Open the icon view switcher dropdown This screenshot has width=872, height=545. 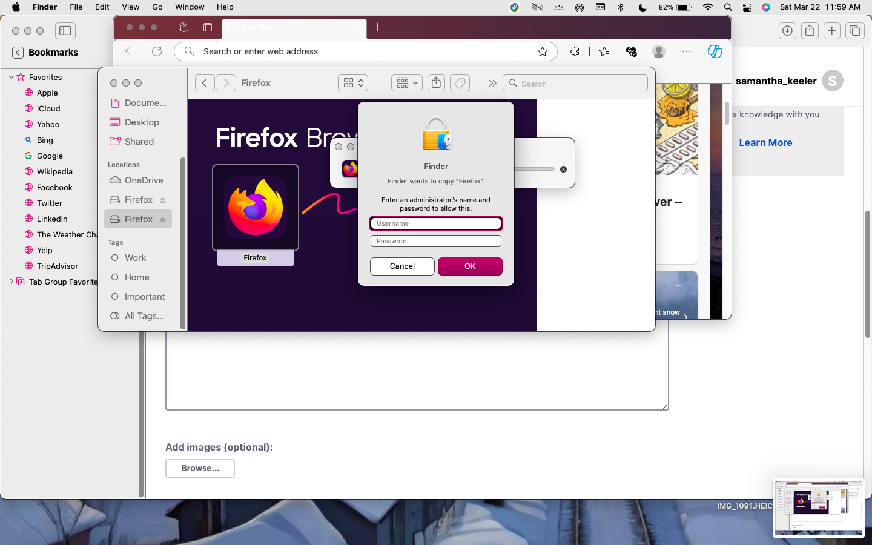(353, 83)
